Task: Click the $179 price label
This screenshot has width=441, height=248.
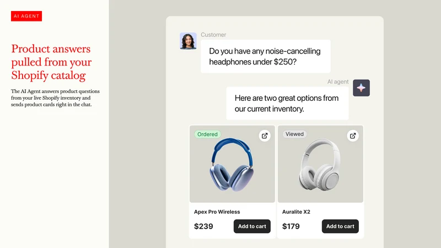Action: (291, 227)
